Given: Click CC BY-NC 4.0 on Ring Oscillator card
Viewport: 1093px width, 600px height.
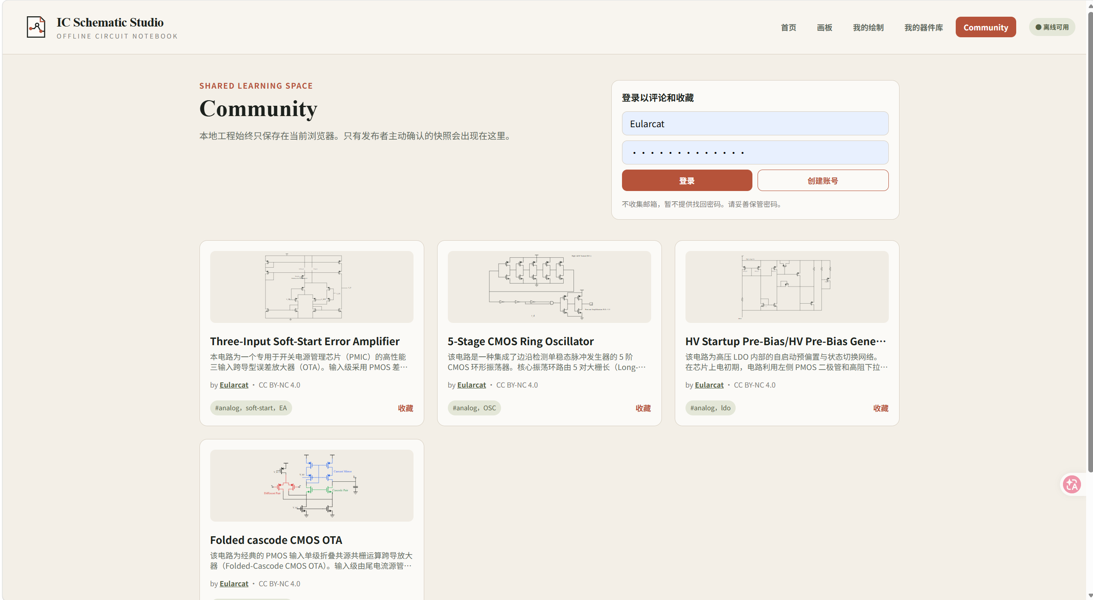Looking at the screenshot, I should pos(517,385).
